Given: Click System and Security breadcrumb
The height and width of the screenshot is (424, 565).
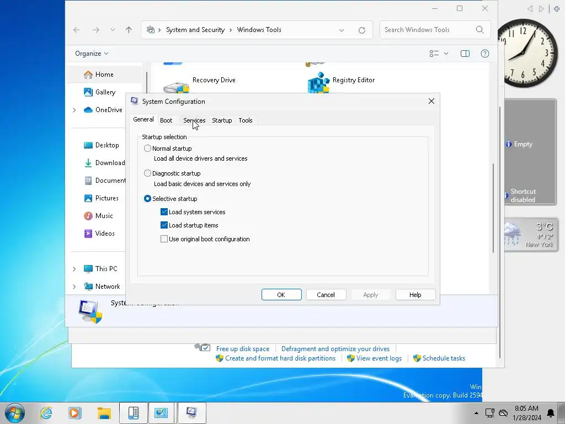Looking at the screenshot, I should point(195,30).
